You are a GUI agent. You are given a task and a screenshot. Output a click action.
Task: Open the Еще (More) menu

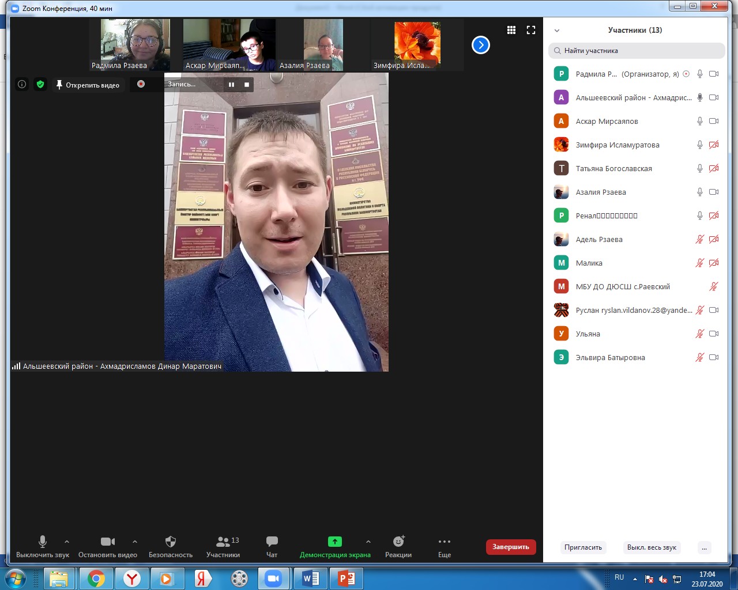[445, 546]
